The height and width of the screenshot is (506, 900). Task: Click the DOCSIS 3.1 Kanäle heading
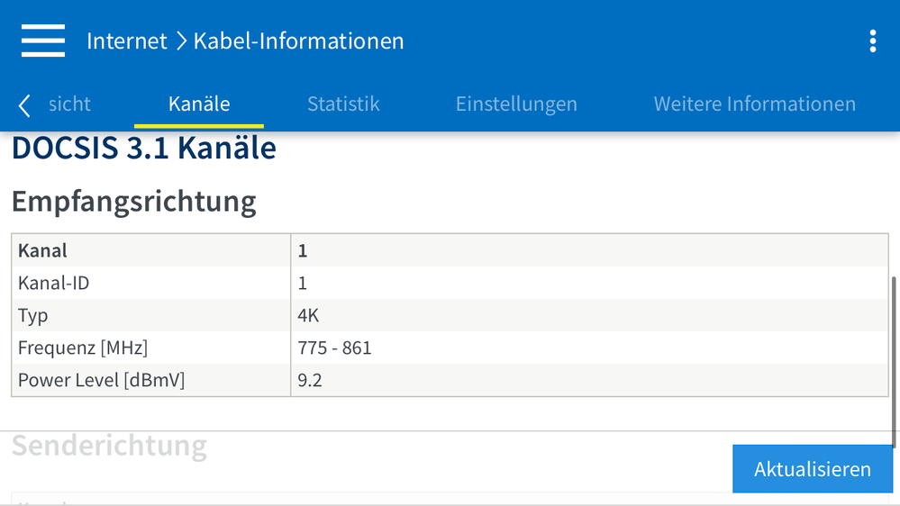(144, 149)
